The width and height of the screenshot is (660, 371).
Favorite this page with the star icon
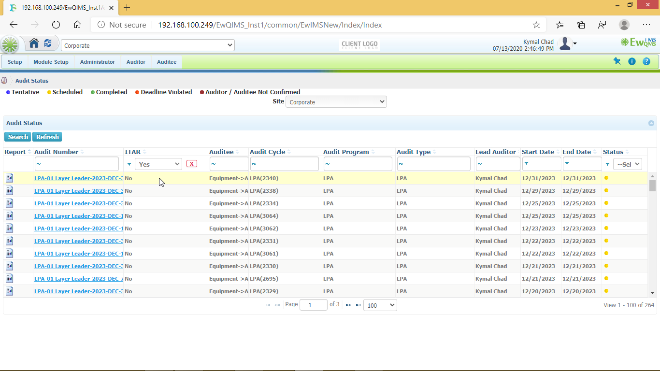[x=536, y=25]
